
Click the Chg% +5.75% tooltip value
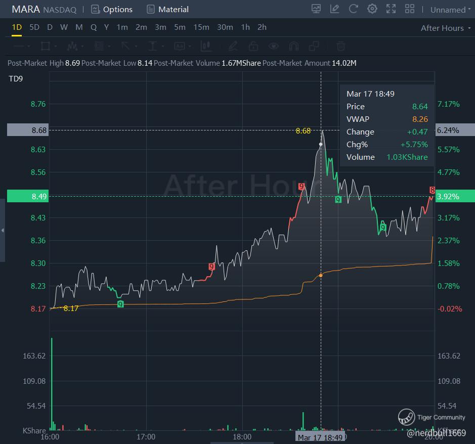click(x=414, y=145)
